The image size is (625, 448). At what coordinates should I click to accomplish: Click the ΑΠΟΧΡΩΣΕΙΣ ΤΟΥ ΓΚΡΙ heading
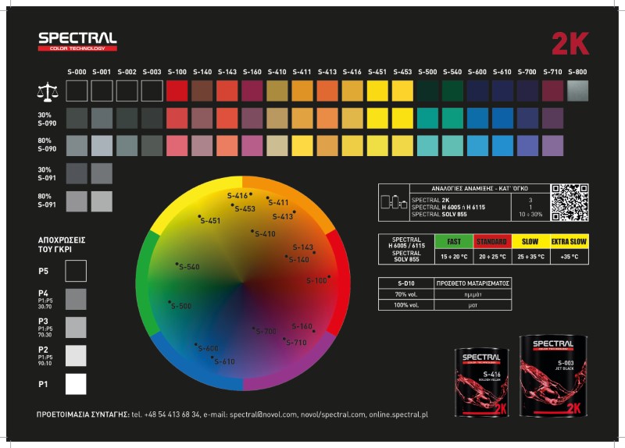(x=62, y=245)
